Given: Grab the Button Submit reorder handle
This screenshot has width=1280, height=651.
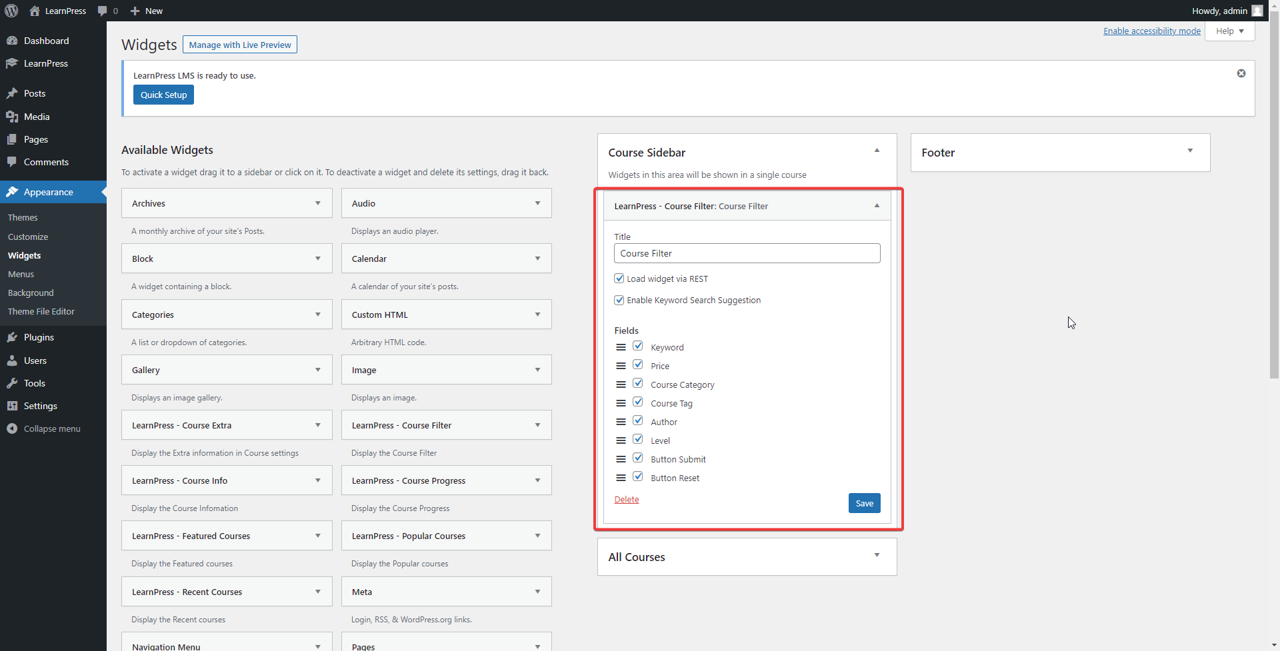Looking at the screenshot, I should [621, 459].
